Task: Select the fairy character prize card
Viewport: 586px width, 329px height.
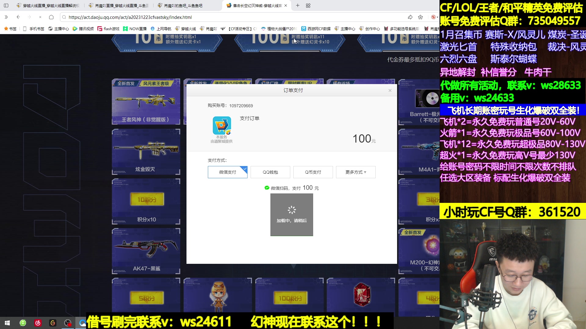Action: tap(218, 295)
